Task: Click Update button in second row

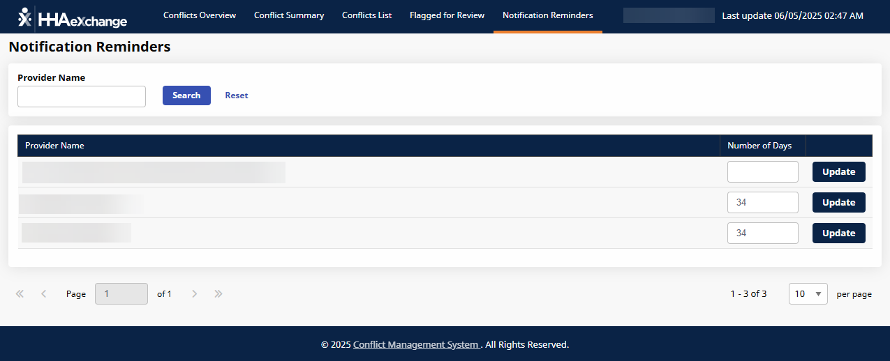Action: point(838,203)
